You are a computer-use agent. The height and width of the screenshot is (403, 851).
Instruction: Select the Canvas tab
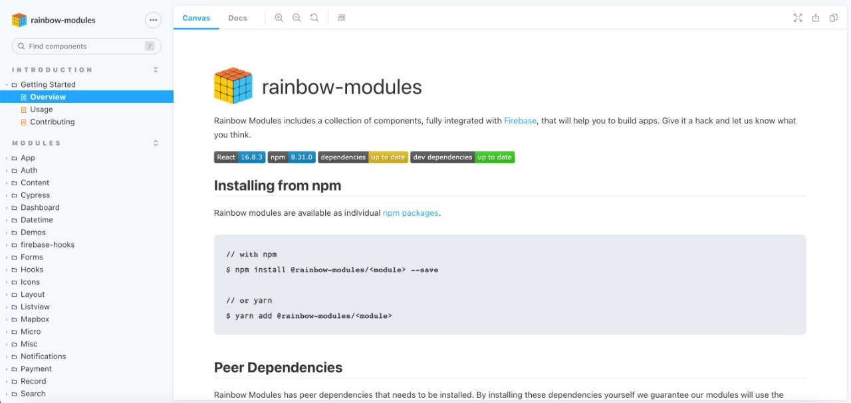(x=195, y=18)
